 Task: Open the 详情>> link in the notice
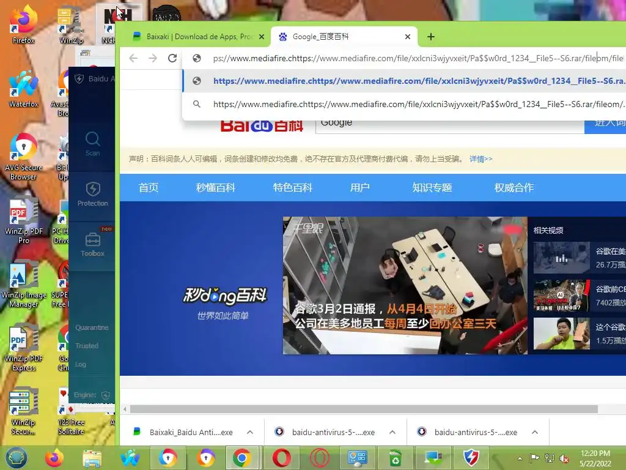[x=481, y=159]
